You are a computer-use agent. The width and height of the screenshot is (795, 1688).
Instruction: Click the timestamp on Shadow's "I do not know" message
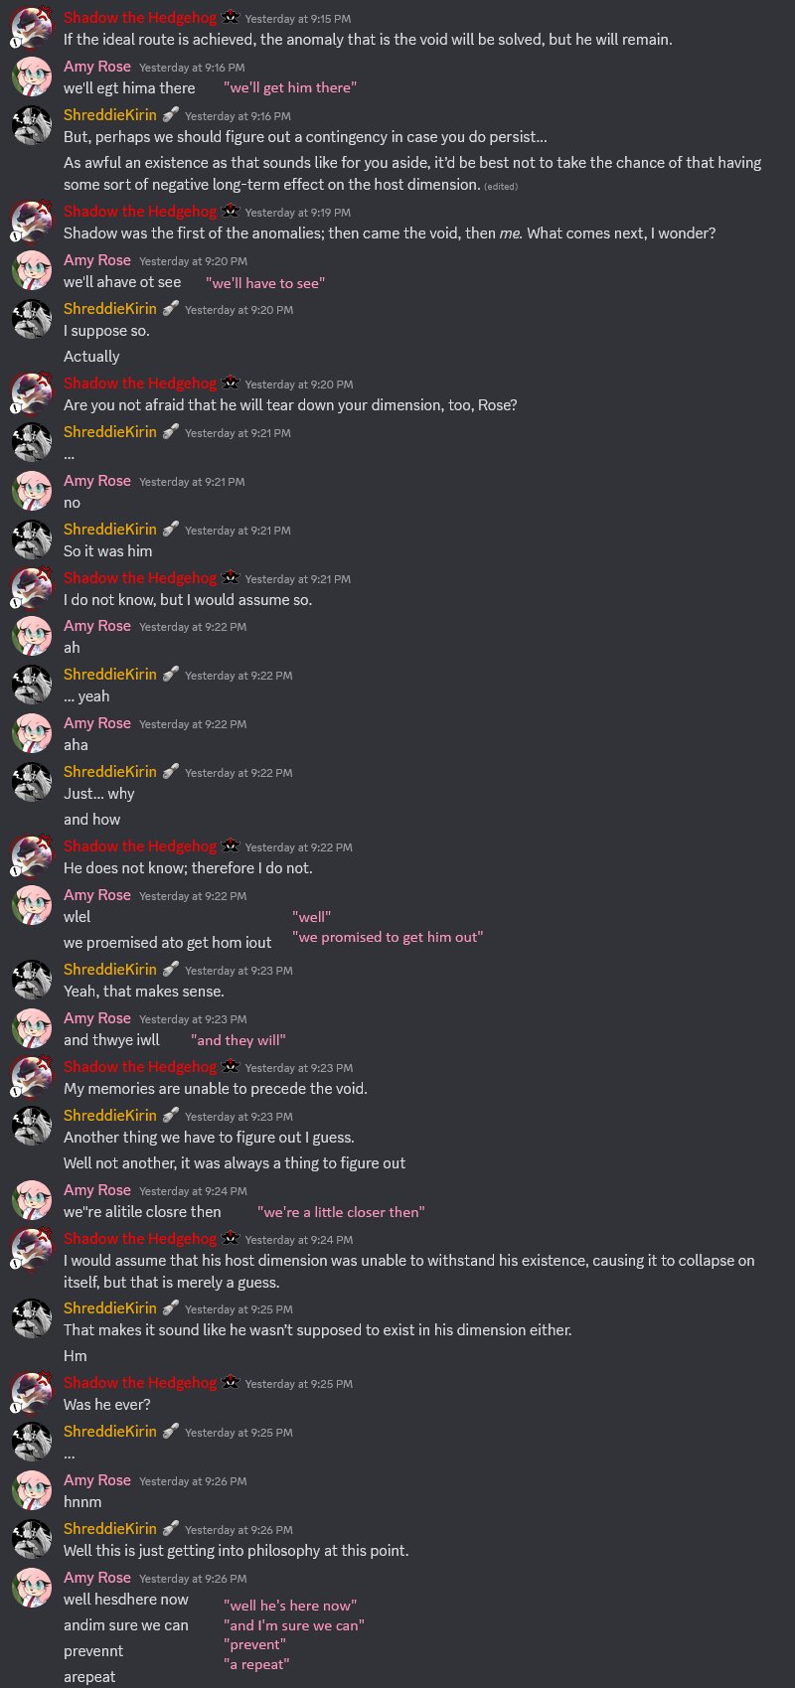point(298,579)
